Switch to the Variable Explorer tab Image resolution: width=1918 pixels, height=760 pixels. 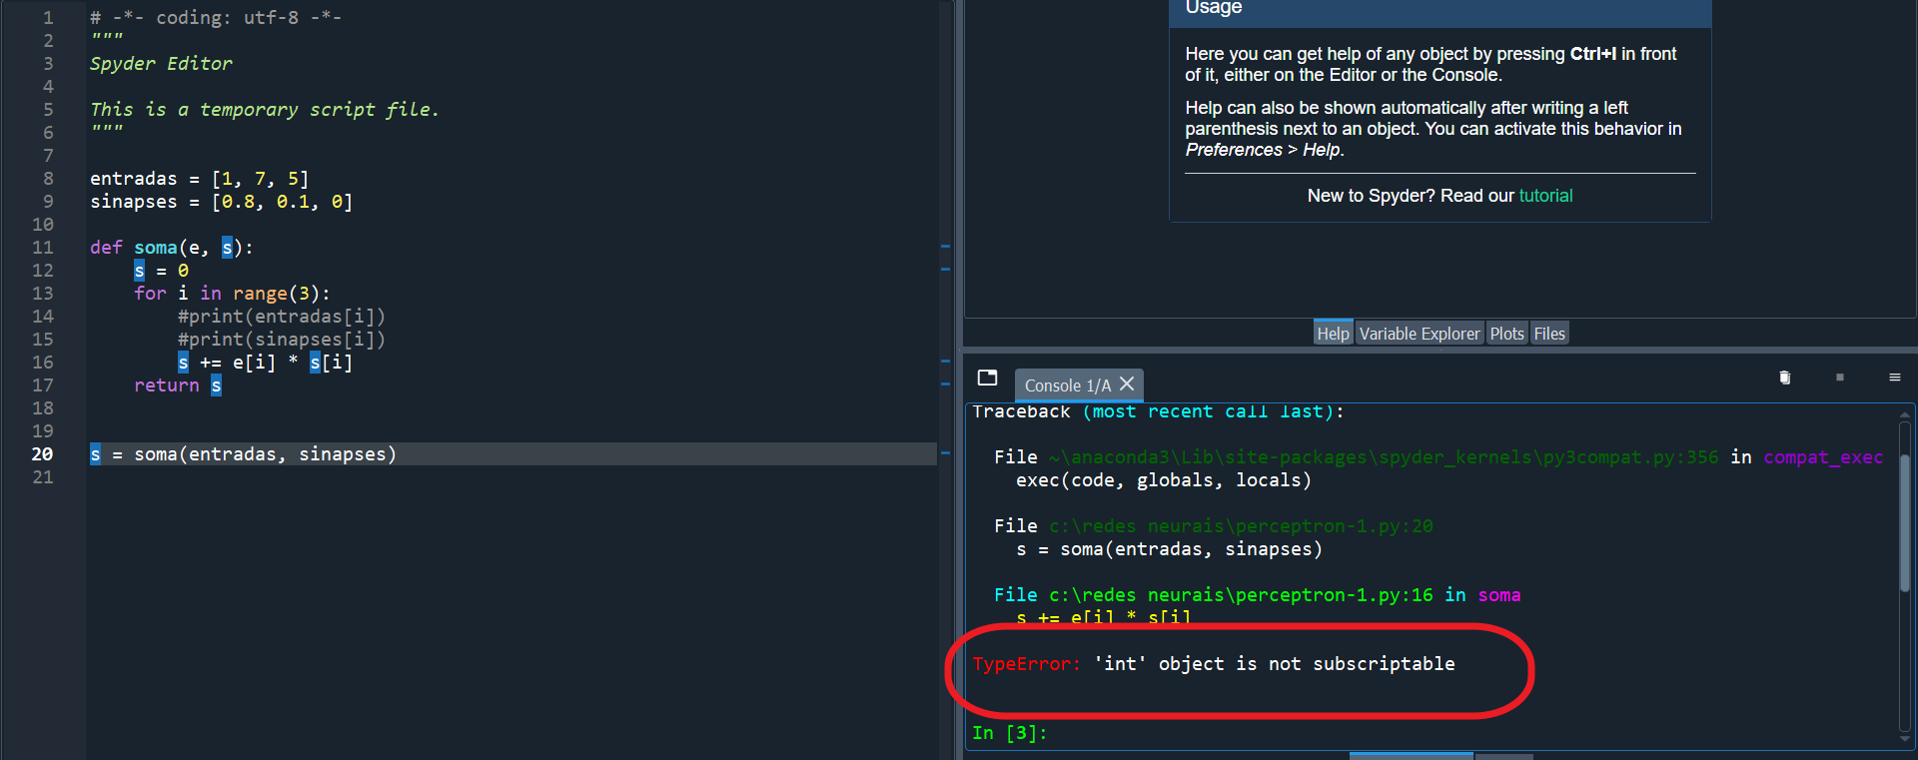1419,334
